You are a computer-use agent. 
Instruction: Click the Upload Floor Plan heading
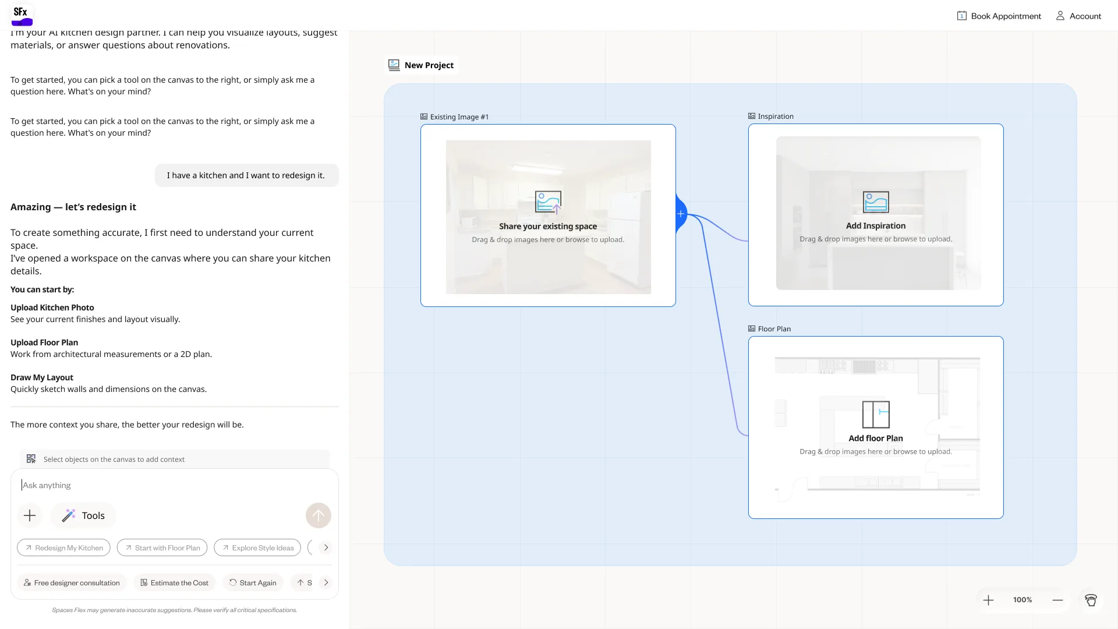[44, 342]
